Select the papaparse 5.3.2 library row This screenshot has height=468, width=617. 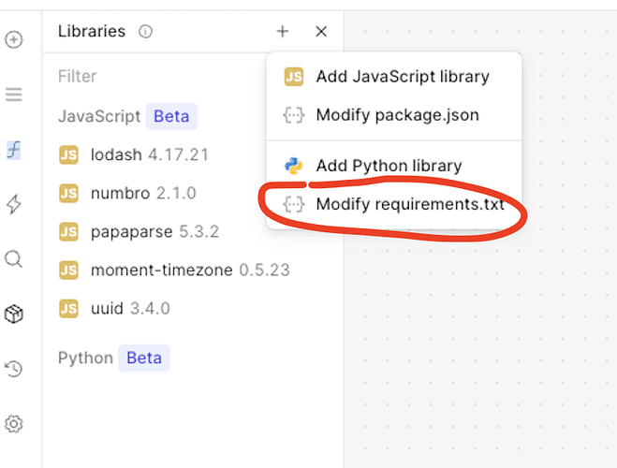193,232
